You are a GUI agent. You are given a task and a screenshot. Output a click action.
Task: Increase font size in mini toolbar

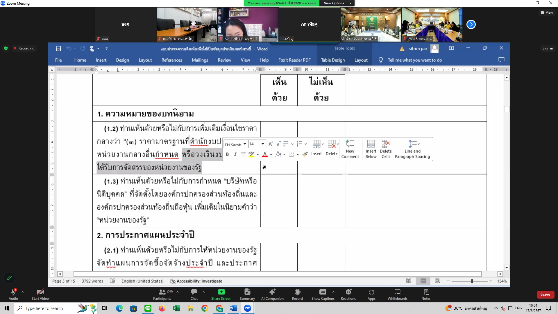click(271, 144)
